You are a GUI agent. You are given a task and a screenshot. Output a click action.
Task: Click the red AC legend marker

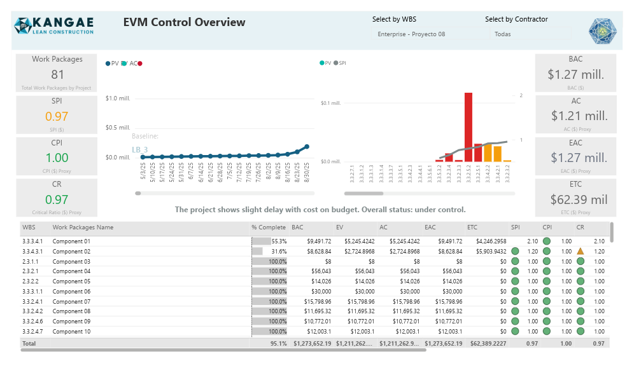(140, 64)
